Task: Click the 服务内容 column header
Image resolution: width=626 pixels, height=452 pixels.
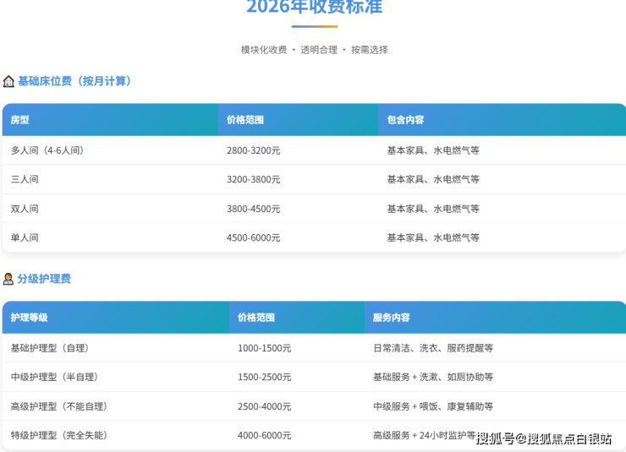Action: click(x=392, y=318)
